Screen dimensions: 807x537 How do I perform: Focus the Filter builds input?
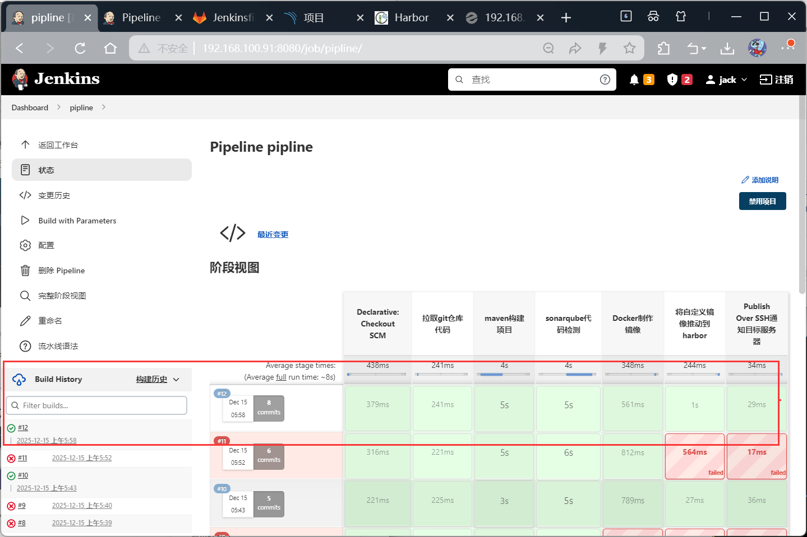[96, 405]
